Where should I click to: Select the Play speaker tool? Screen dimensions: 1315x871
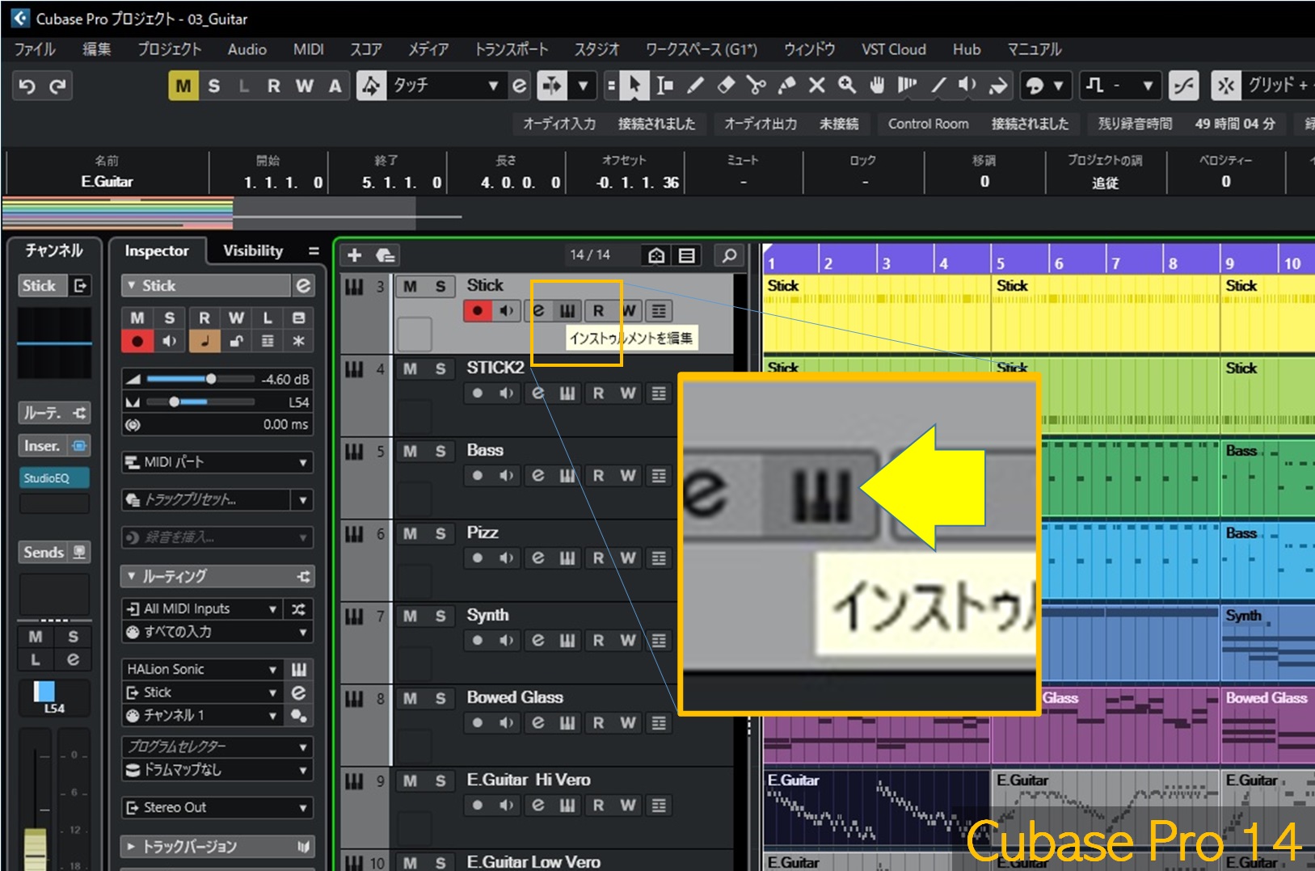click(967, 86)
